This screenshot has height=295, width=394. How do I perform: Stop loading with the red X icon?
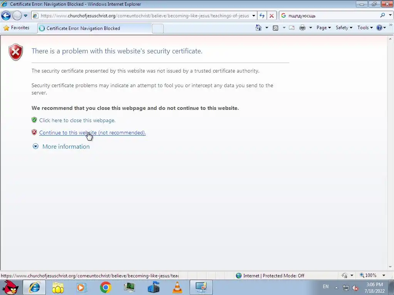pos(271,15)
